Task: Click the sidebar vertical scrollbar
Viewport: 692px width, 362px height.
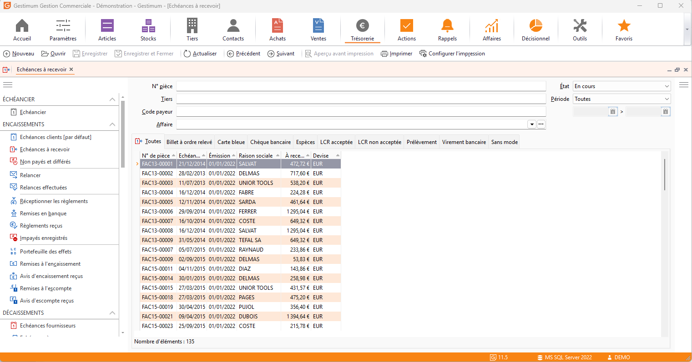Action: tap(123, 134)
